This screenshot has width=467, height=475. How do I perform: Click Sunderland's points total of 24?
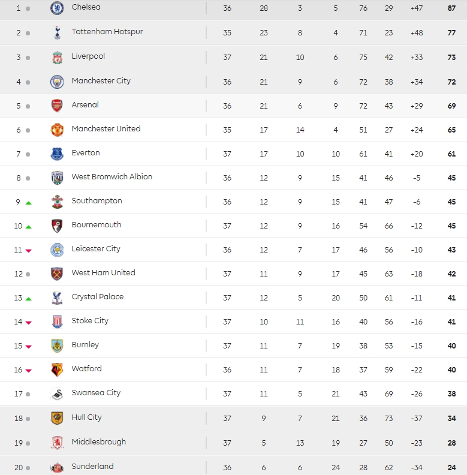451,467
